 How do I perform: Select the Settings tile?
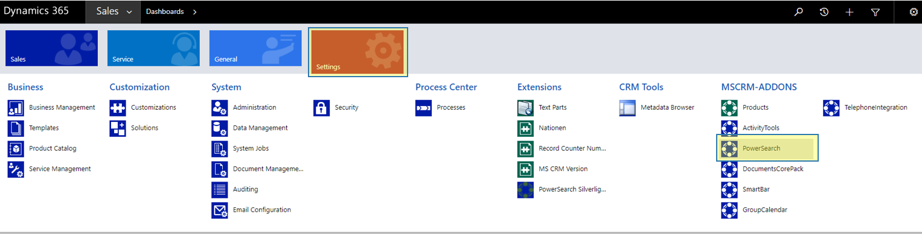point(357,52)
